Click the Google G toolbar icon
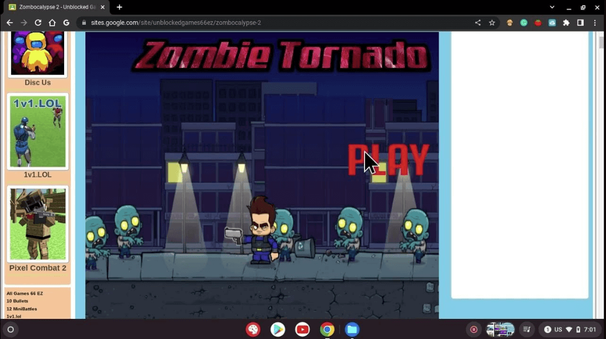606x339 pixels. point(66,23)
